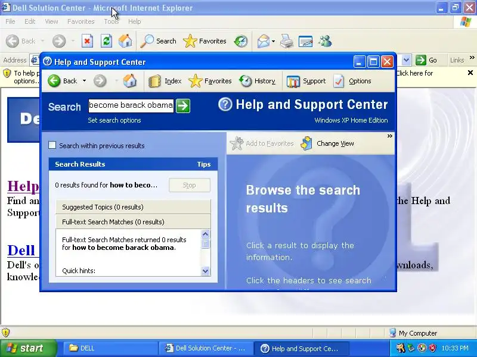Click the Home icon in Help and Support Center
The image size is (477, 357).
130,81
